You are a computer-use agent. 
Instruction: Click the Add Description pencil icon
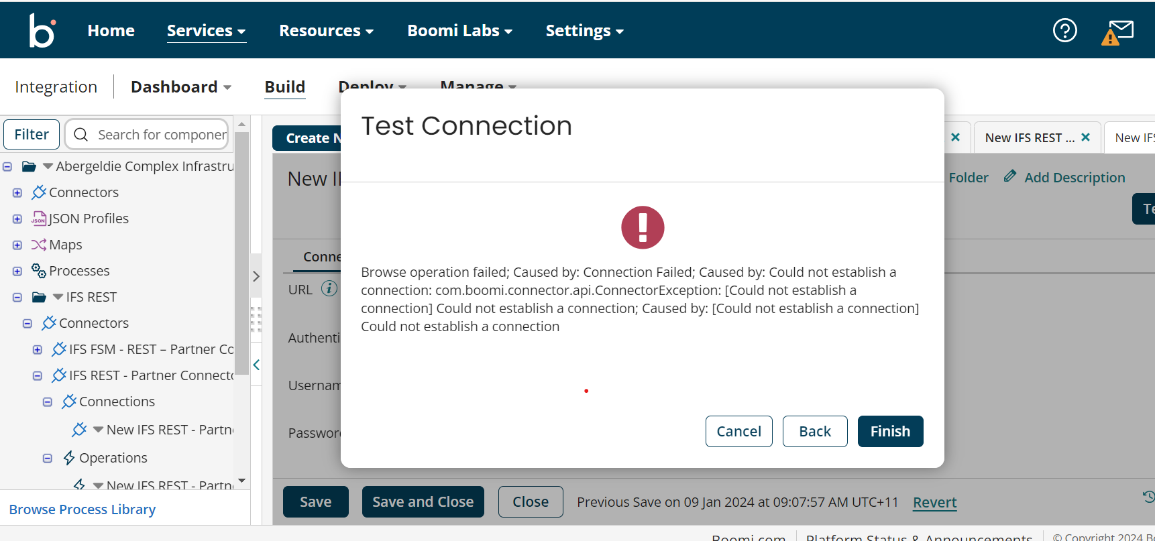[x=1010, y=176]
